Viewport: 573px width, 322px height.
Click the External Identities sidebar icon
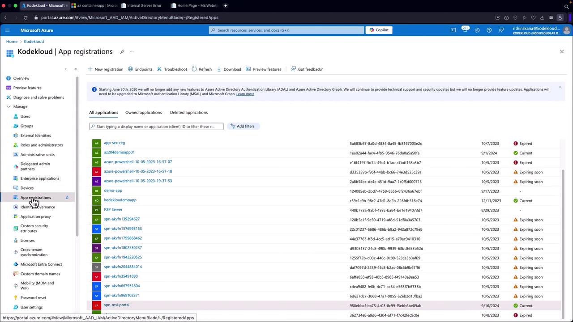[16, 136]
